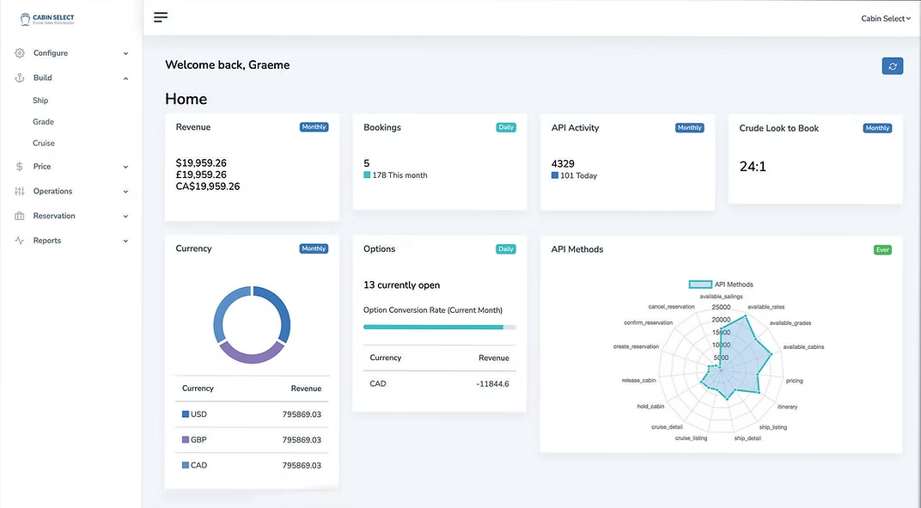Open the Ship page

click(x=40, y=100)
